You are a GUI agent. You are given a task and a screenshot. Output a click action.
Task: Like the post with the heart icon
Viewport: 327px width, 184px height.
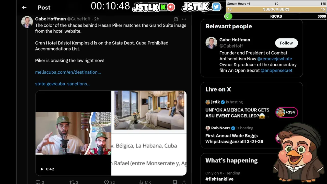(x=107, y=182)
